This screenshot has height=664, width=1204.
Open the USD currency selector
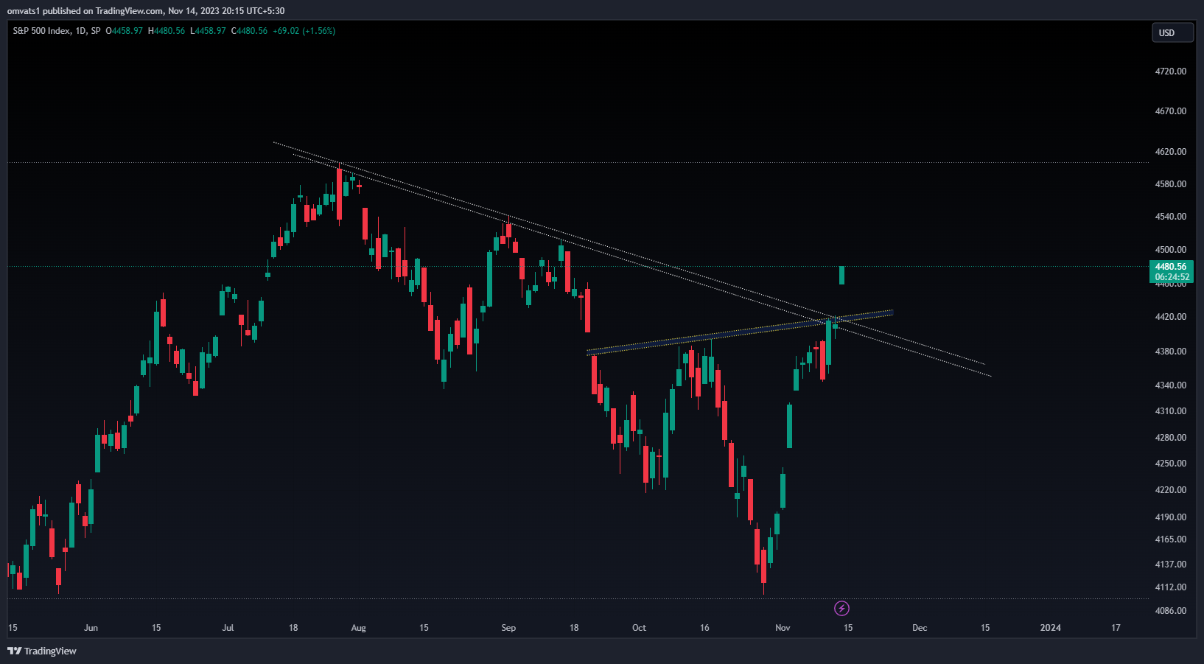[1172, 33]
